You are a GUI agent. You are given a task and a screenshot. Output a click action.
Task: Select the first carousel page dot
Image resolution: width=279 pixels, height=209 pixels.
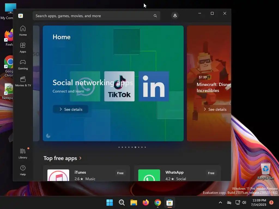pyautogui.click(x=119, y=147)
